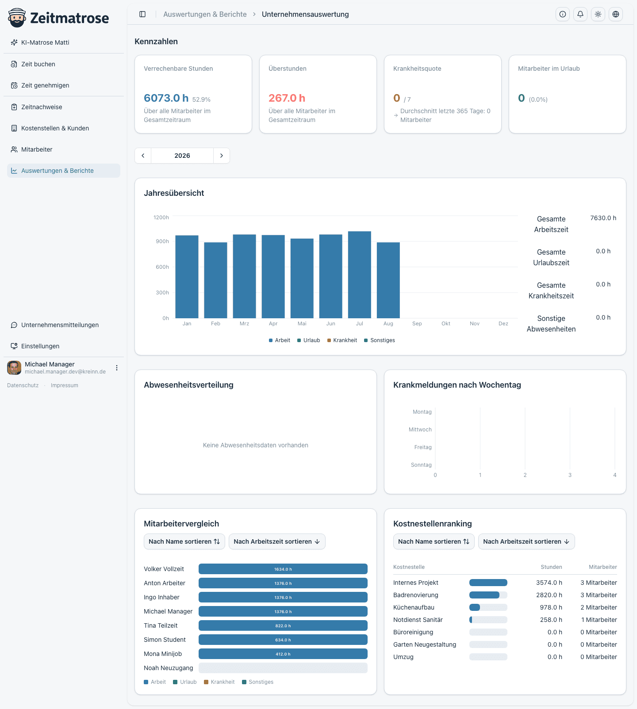Sort Kostnestellenranking by Arbeitszeit
This screenshot has width=637, height=709.
[526, 541]
